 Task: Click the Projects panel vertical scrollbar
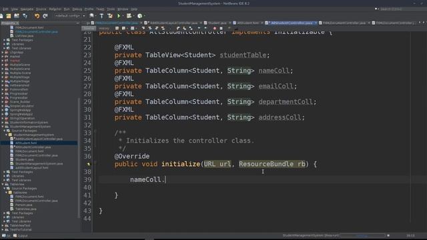[79, 158]
